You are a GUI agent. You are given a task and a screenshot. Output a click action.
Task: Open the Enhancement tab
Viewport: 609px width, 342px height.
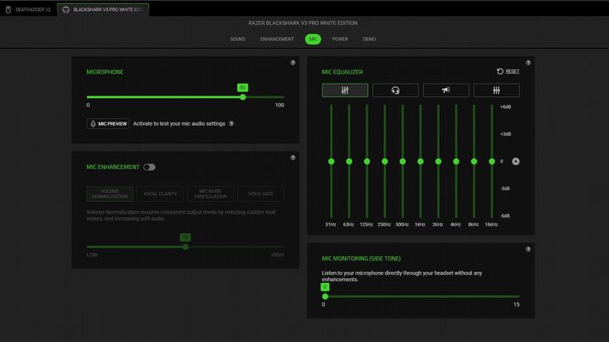277,39
